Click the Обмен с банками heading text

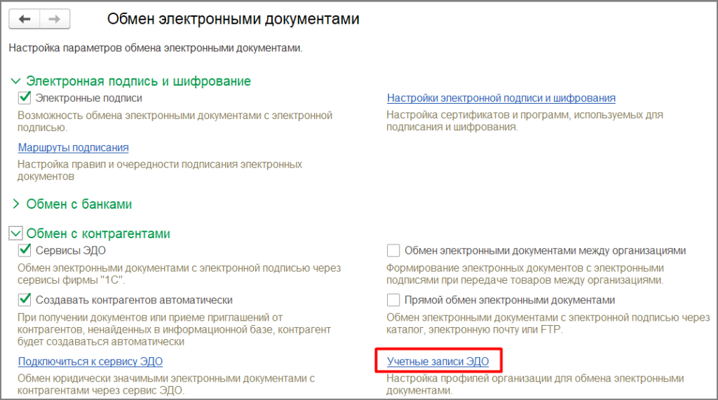coord(79,205)
